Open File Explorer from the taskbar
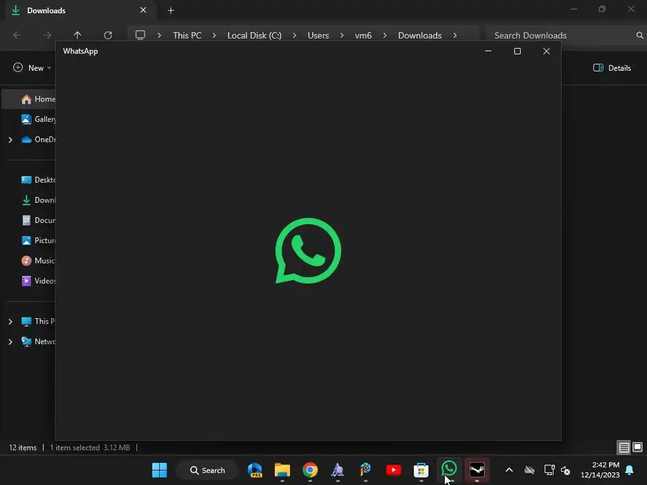Image resolution: width=647 pixels, height=485 pixels. coord(282,470)
